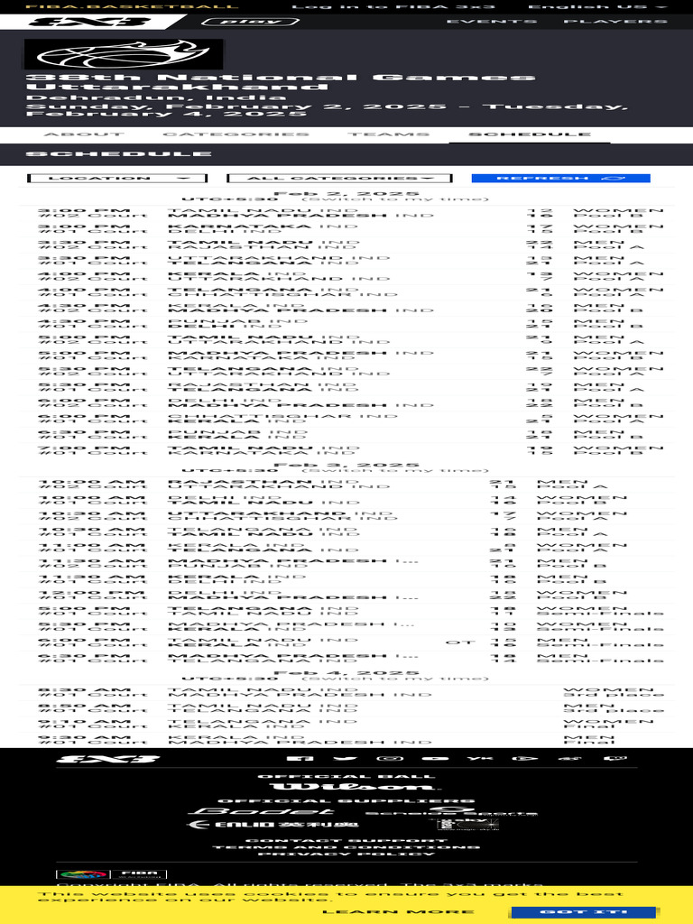
Task: Click the 38th National Games Uttarakhand title
Action: [x=281, y=82]
